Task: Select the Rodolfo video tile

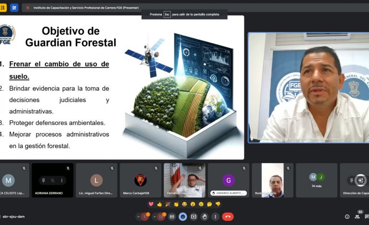Action: pos(273,180)
